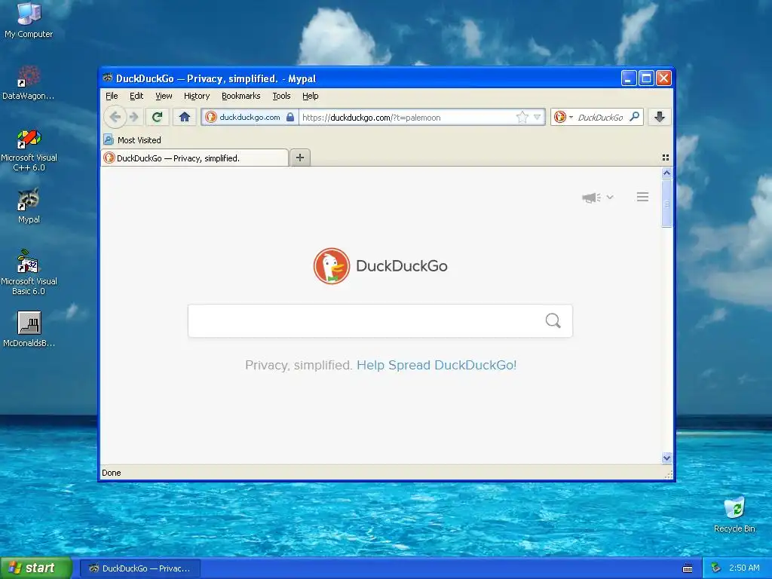Click the 2:50 AM taskbar clock
Viewport: 772px width, 579px height.
point(744,568)
